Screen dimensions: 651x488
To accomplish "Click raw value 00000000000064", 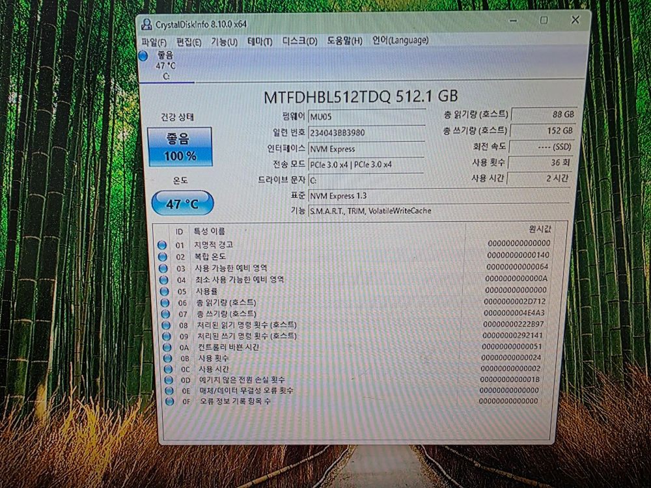I will click(x=518, y=267).
